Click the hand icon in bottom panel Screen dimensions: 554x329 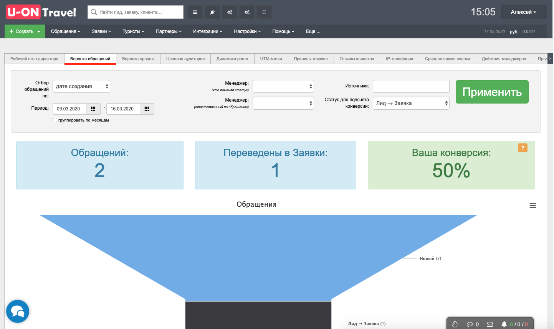tap(455, 324)
